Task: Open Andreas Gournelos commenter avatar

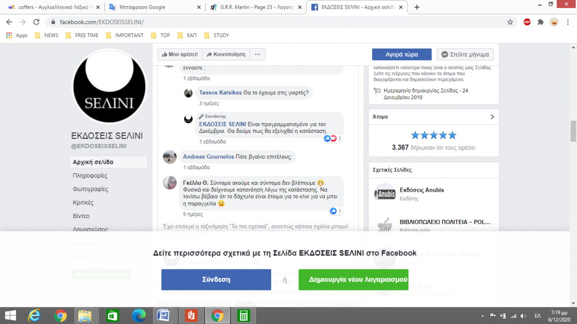Action: 170,157
